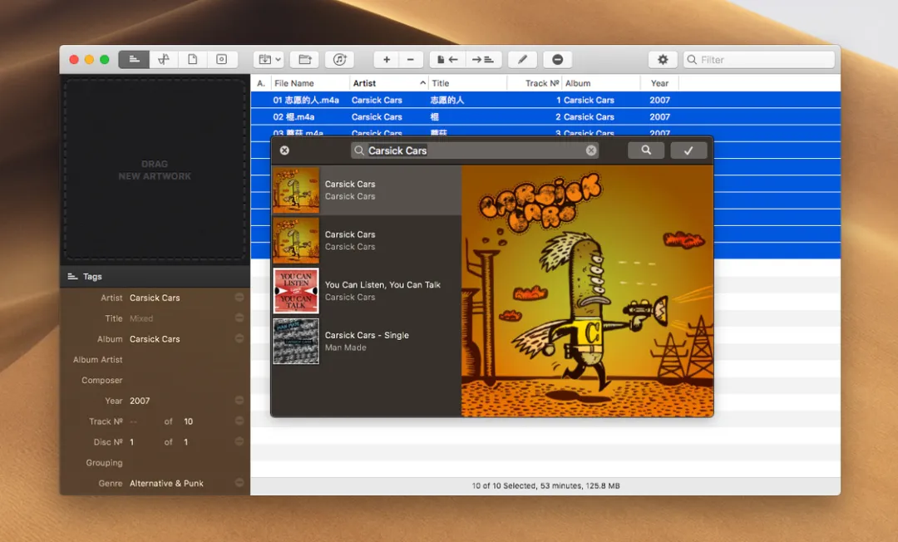Image resolution: width=898 pixels, height=542 pixels.
Task: Select Carsick Cars - Single result
Action: click(367, 341)
